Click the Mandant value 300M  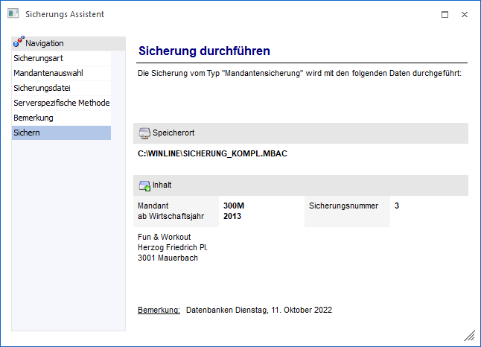pyautogui.click(x=233, y=206)
